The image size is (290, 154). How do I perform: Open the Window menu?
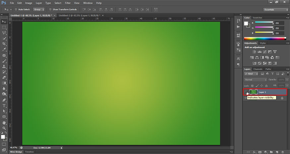[88, 3]
